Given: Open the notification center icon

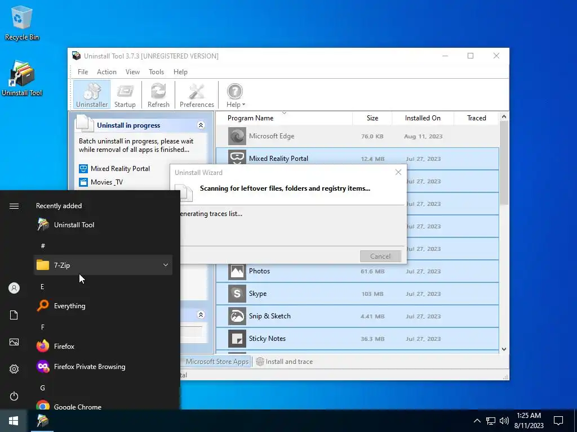Looking at the screenshot, I should (558, 421).
